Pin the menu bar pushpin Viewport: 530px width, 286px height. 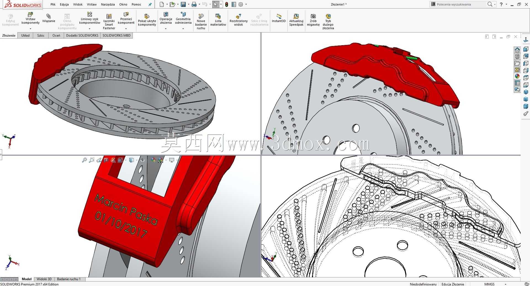tap(150, 4)
